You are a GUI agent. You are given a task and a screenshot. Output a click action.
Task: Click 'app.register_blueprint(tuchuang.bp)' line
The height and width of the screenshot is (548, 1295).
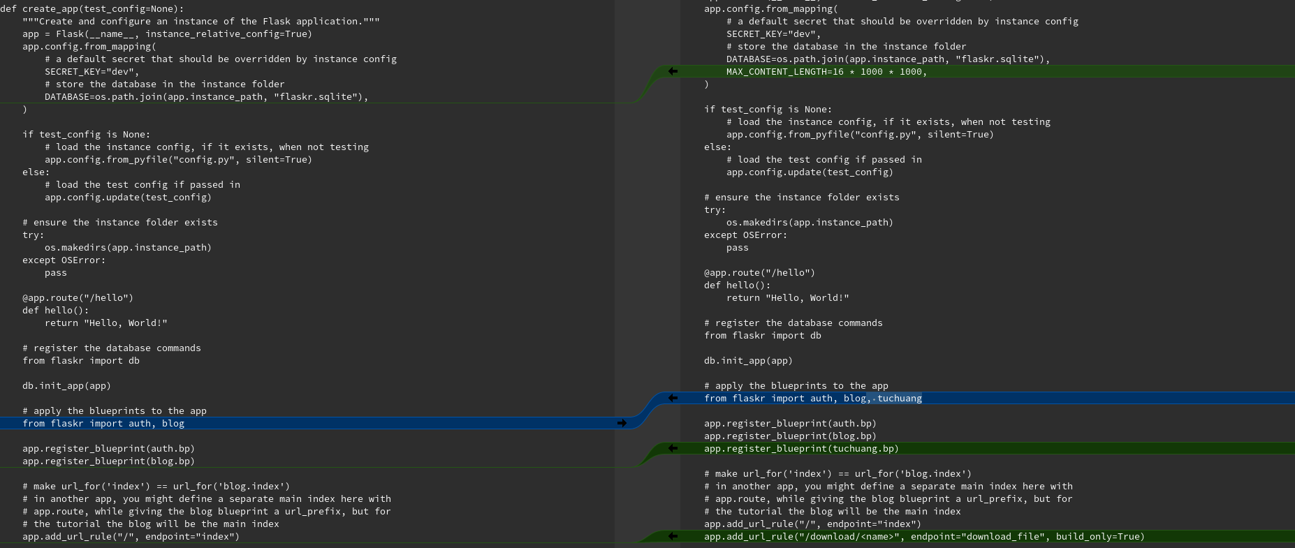pos(802,448)
